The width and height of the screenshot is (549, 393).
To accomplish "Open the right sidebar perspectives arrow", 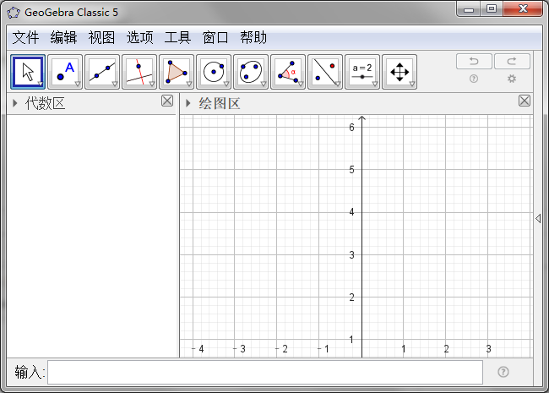I will (538, 218).
